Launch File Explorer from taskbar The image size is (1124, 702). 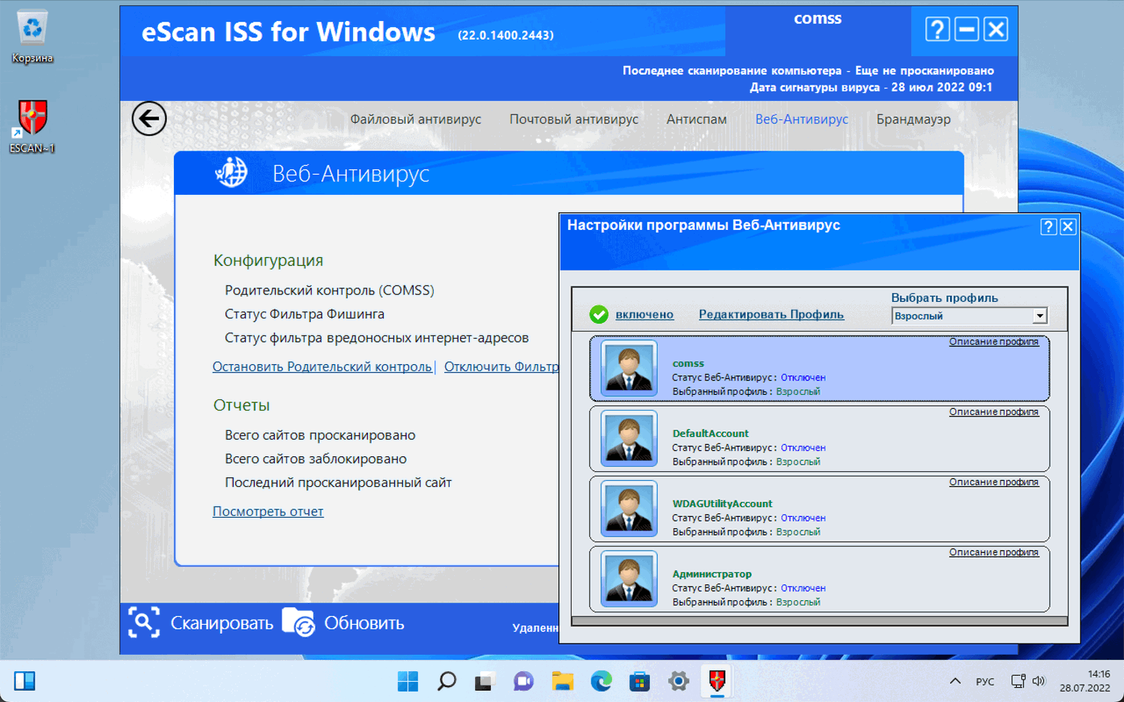pos(563,681)
